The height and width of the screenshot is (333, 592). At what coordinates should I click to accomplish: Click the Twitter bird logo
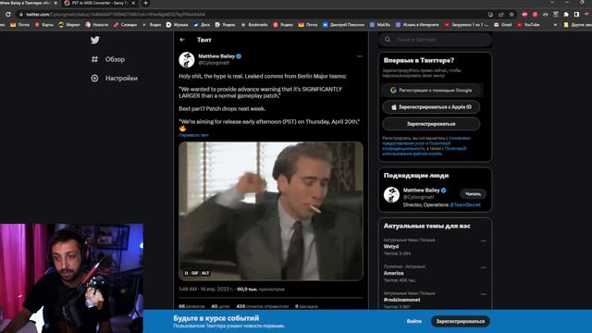coord(95,40)
